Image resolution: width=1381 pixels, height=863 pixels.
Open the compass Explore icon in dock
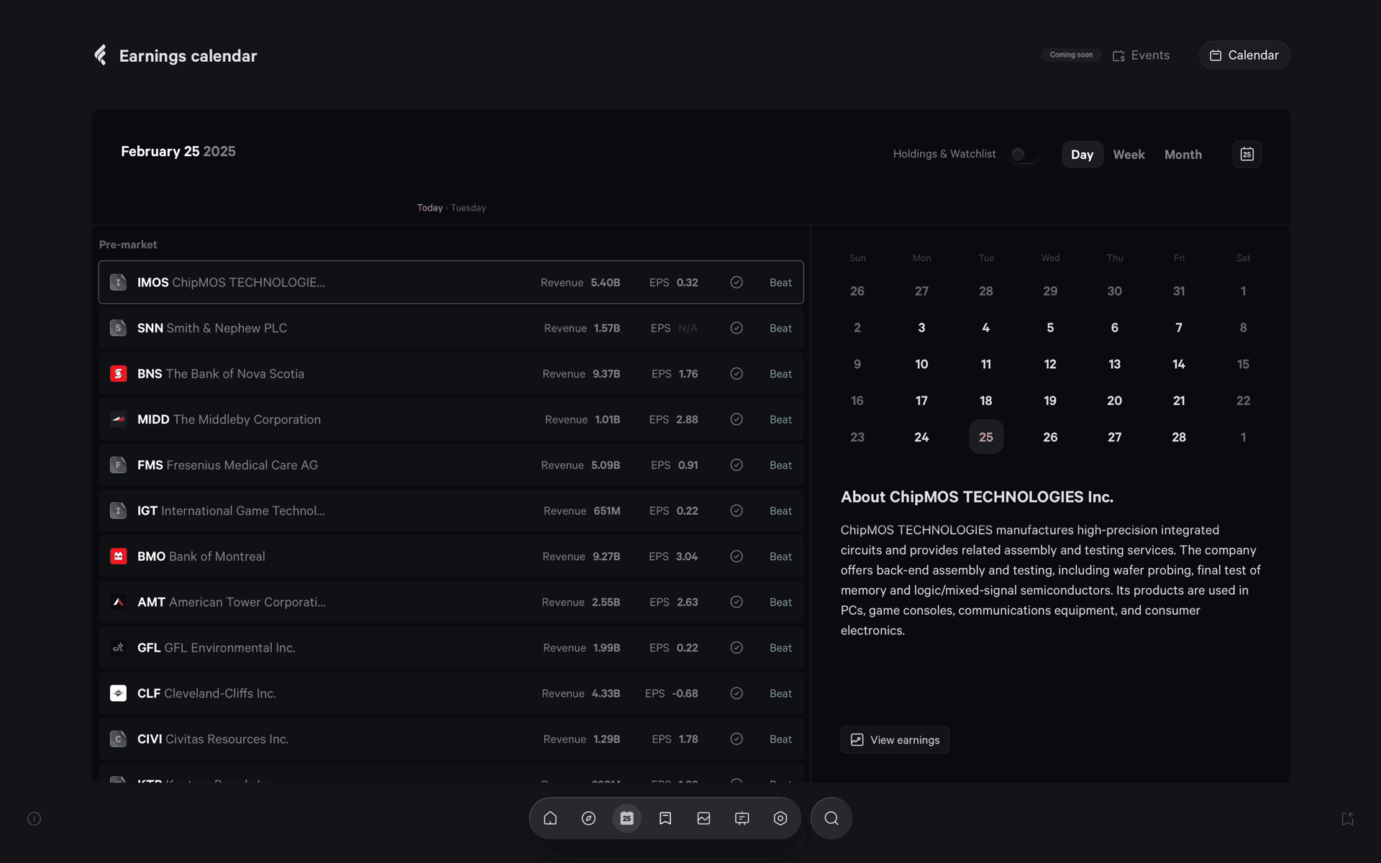588,818
